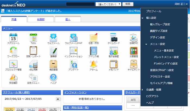Open the search category dropdown
This screenshot has width=190, height=111.
pos(109,4)
